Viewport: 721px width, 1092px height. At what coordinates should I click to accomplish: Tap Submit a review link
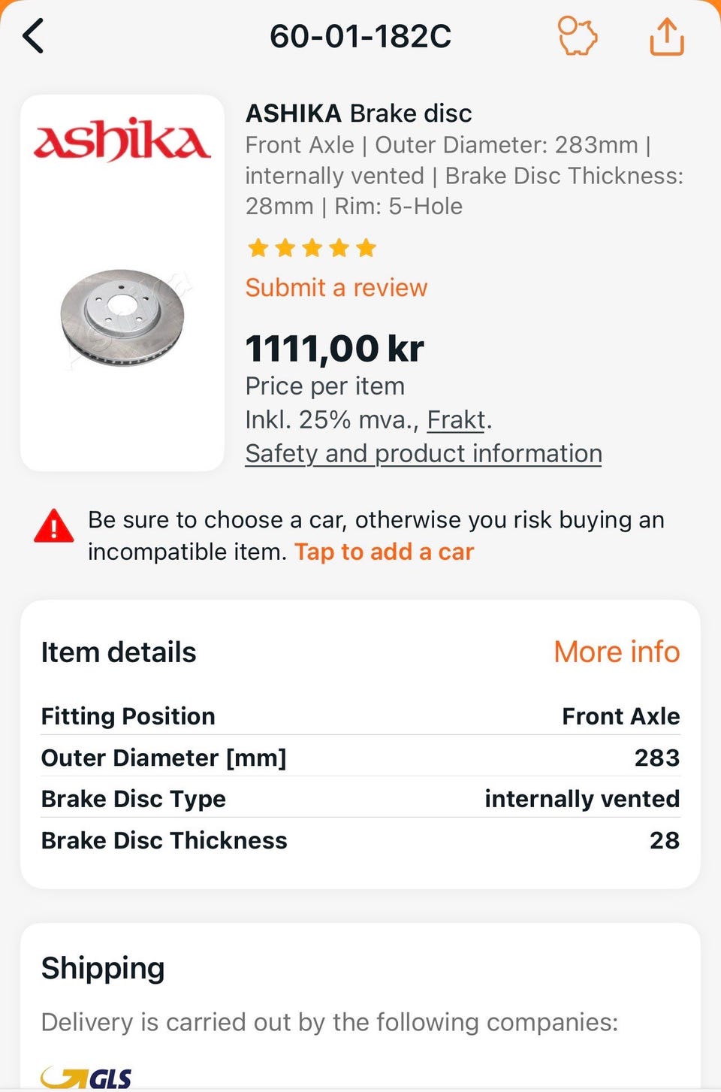pyautogui.click(x=336, y=287)
